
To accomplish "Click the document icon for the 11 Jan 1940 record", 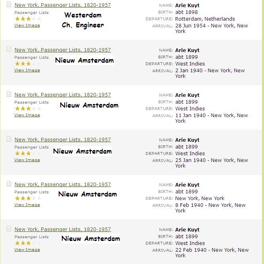I will click(9, 94).
